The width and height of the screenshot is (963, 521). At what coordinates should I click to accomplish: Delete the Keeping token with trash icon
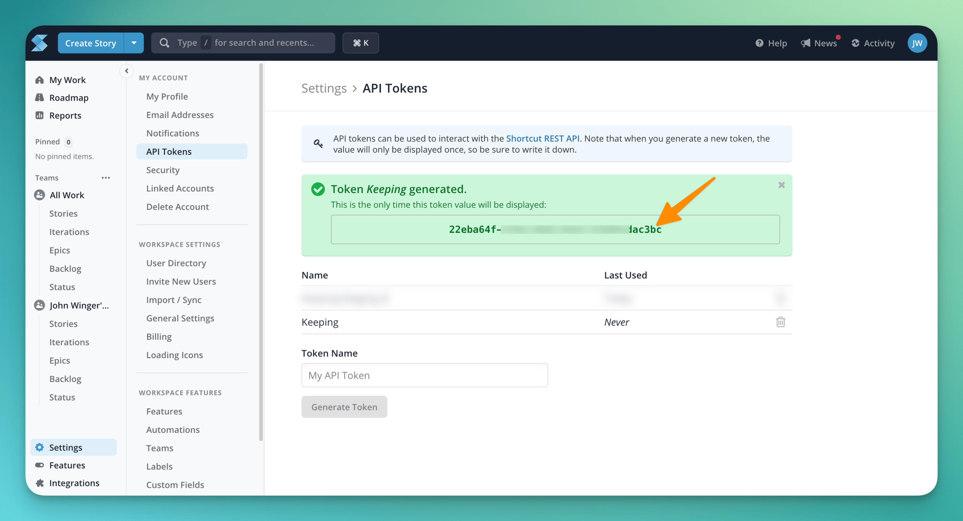[780, 322]
